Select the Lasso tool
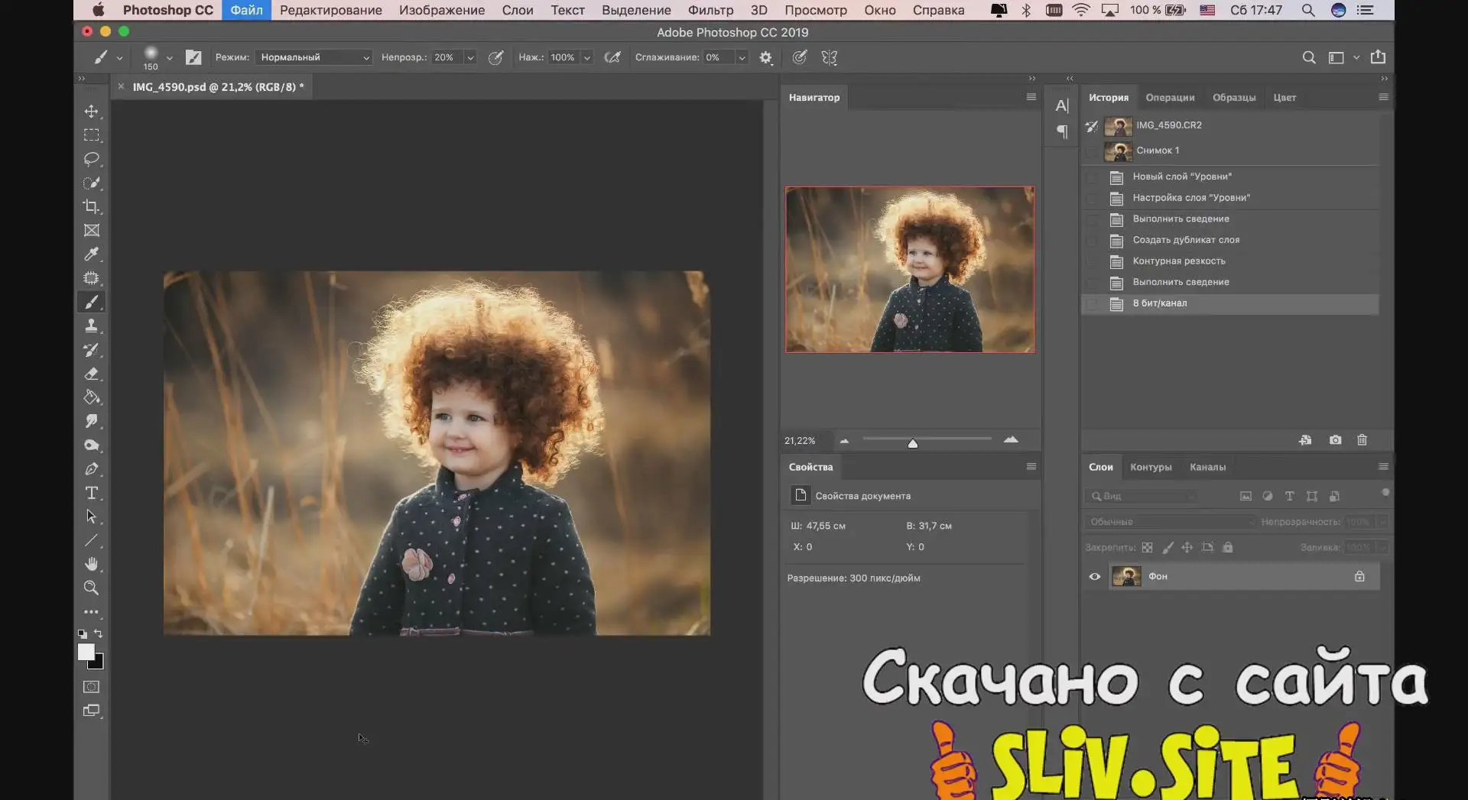 [x=92, y=159]
